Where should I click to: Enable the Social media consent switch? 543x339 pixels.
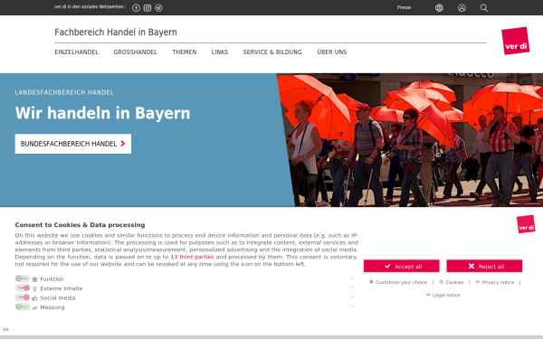(23, 297)
